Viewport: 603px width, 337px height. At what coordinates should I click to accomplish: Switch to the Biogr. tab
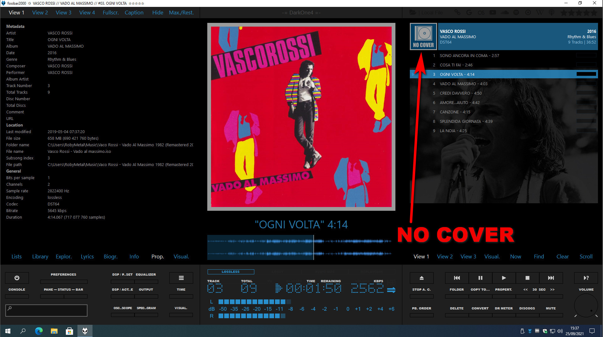click(111, 257)
